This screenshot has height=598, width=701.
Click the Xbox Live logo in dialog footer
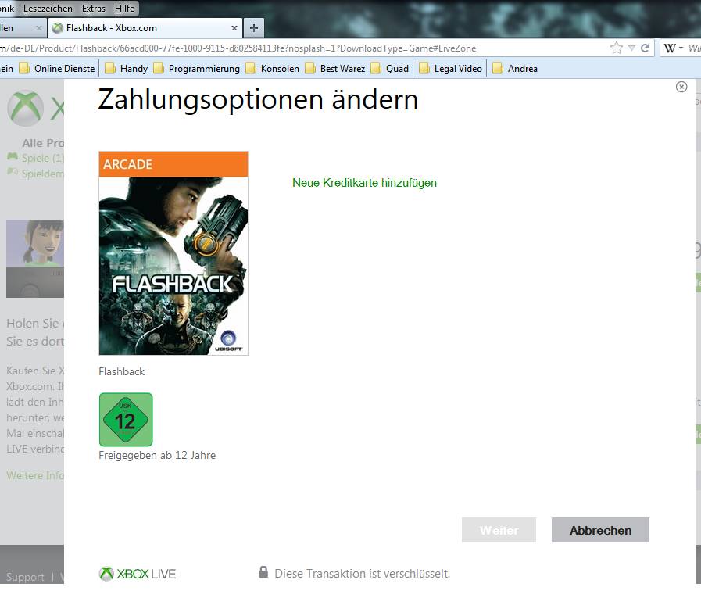(138, 574)
